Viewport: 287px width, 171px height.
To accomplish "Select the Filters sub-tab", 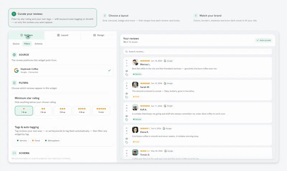I will pyautogui.click(x=27, y=44).
